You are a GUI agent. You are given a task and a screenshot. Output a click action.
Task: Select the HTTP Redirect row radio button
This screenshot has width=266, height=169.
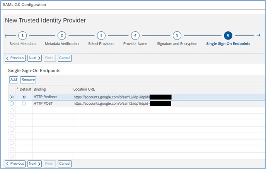[12, 97]
